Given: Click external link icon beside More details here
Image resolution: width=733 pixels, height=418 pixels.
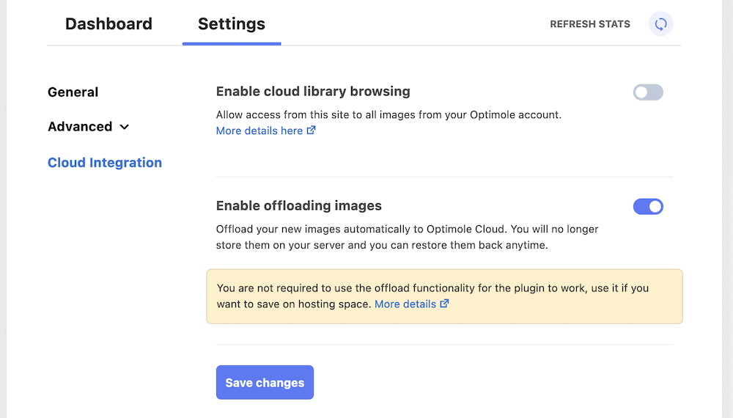Looking at the screenshot, I should (x=312, y=131).
